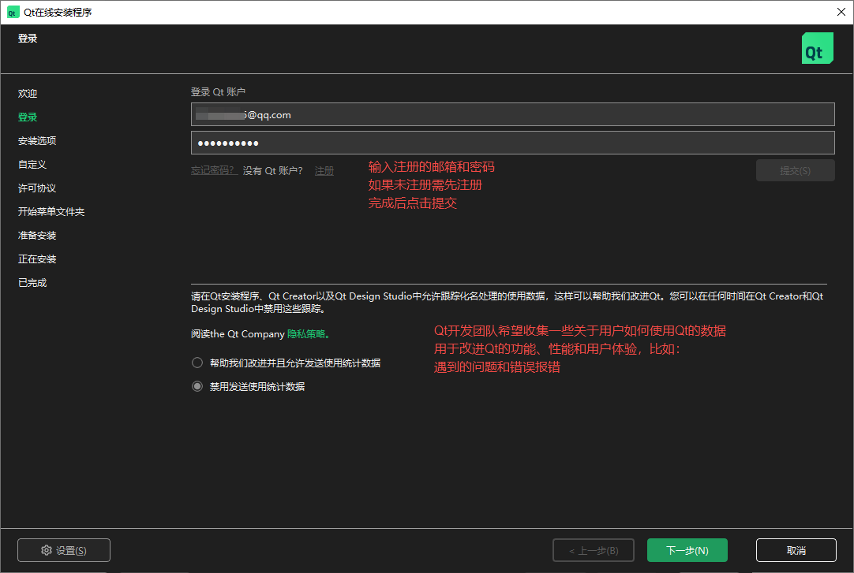Open 设置(S) button with gear icon

(x=64, y=550)
